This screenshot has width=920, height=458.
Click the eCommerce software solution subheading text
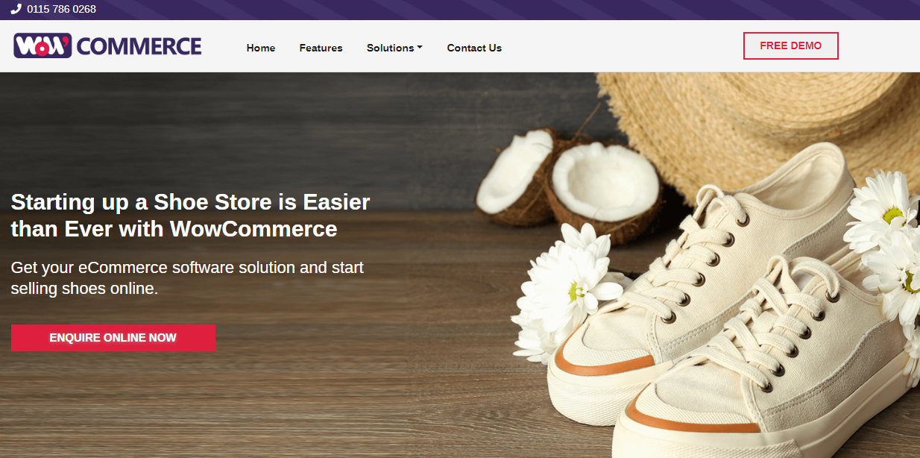point(187,277)
